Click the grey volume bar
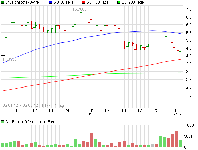198x150 pixels. point(153,145)
